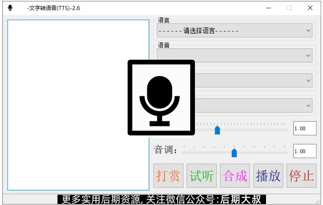Click the 音调 pitch slider thumb
This screenshot has height=205, width=323.
pyautogui.click(x=234, y=153)
